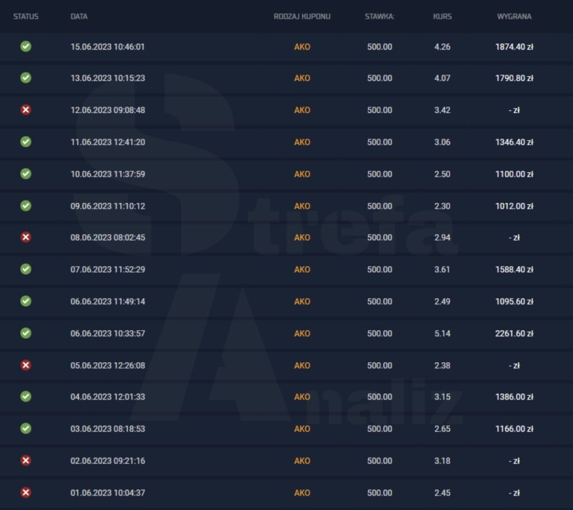
Task: Click the won status icon for 09.06.2023
Action: pyautogui.click(x=26, y=206)
